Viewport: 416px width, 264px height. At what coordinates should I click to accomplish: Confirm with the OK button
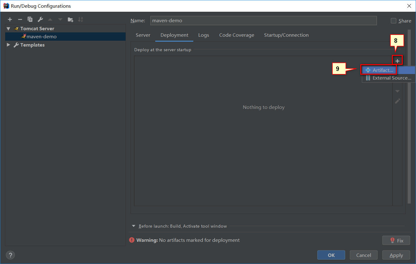331,255
